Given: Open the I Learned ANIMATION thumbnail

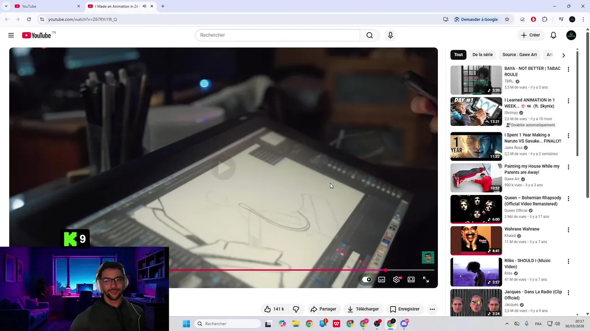Looking at the screenshot, I should (476, 111).
